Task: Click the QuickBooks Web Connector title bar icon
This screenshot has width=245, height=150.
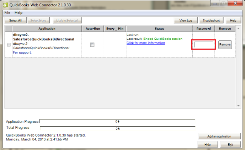Action: click(x=4, y=4)
